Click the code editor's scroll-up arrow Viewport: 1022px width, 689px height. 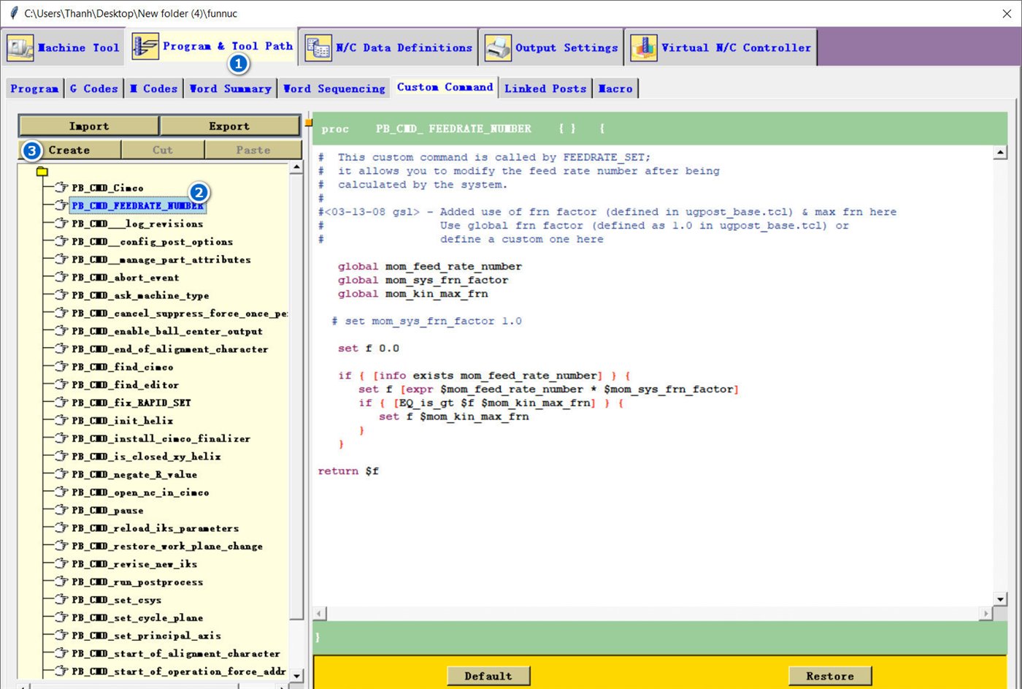click(x=1000, y=153)
